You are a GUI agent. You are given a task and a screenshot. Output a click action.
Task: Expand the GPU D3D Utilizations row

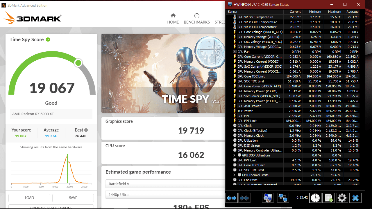click(234, 155)
